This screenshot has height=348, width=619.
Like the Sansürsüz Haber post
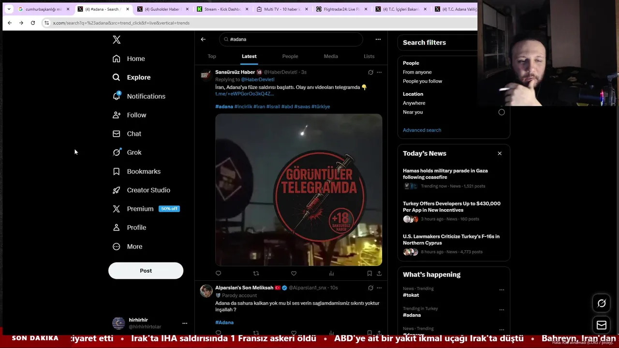[x=294, y=274]
